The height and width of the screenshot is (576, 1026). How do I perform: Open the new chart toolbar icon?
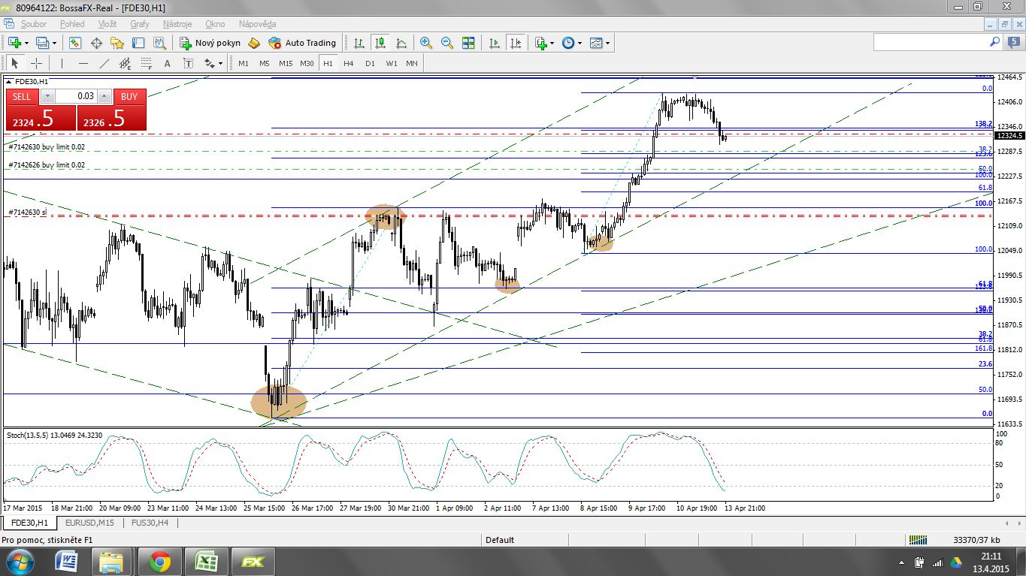pos(14,43)
